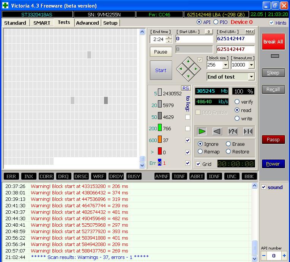Image resolution: width=290 pixels, height=262 pixels.
Task: Click the IDNF error indicator
Action: click(x=214, y=176)
